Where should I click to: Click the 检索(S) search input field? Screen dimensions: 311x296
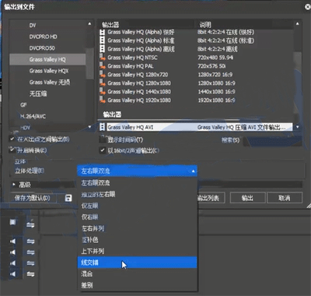[x=272, y=140]
